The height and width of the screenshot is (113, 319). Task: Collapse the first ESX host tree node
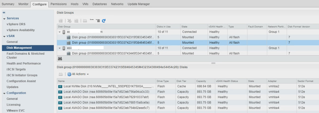(59, 32)
